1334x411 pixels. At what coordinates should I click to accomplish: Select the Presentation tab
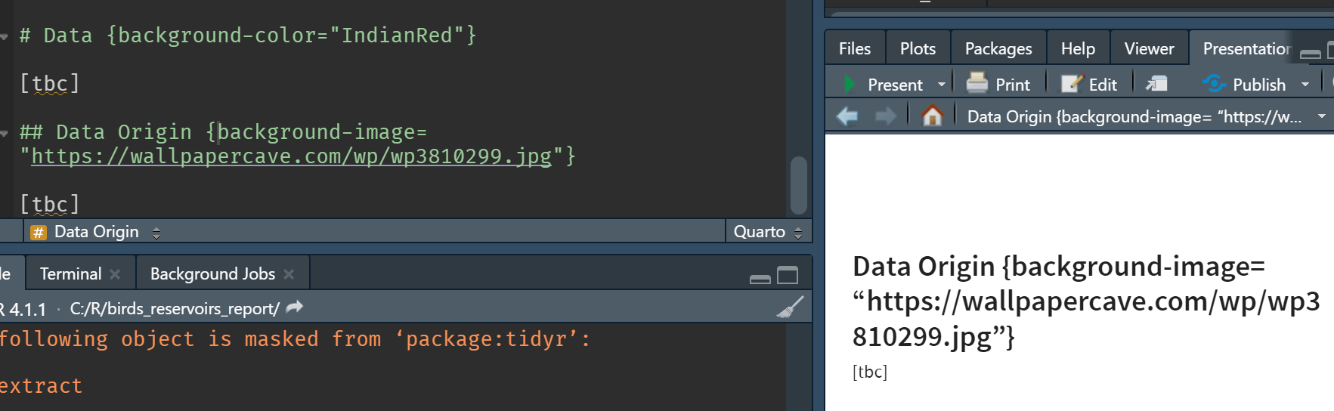(x=1246, y=48)
